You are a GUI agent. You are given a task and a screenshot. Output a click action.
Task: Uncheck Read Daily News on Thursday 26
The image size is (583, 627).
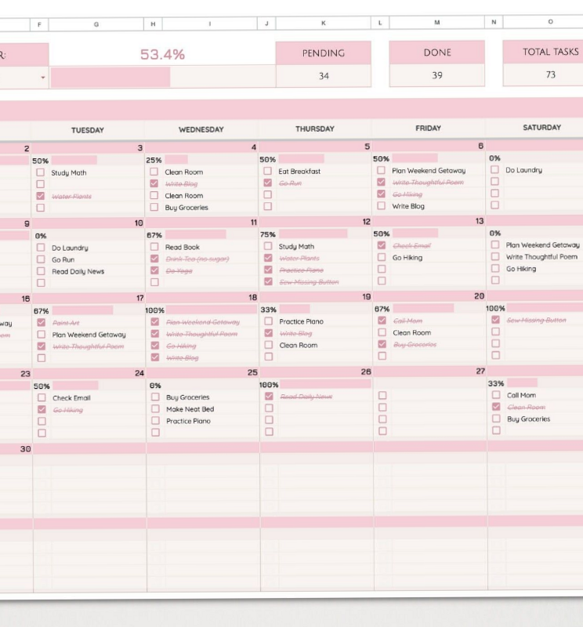coord(269,396)
